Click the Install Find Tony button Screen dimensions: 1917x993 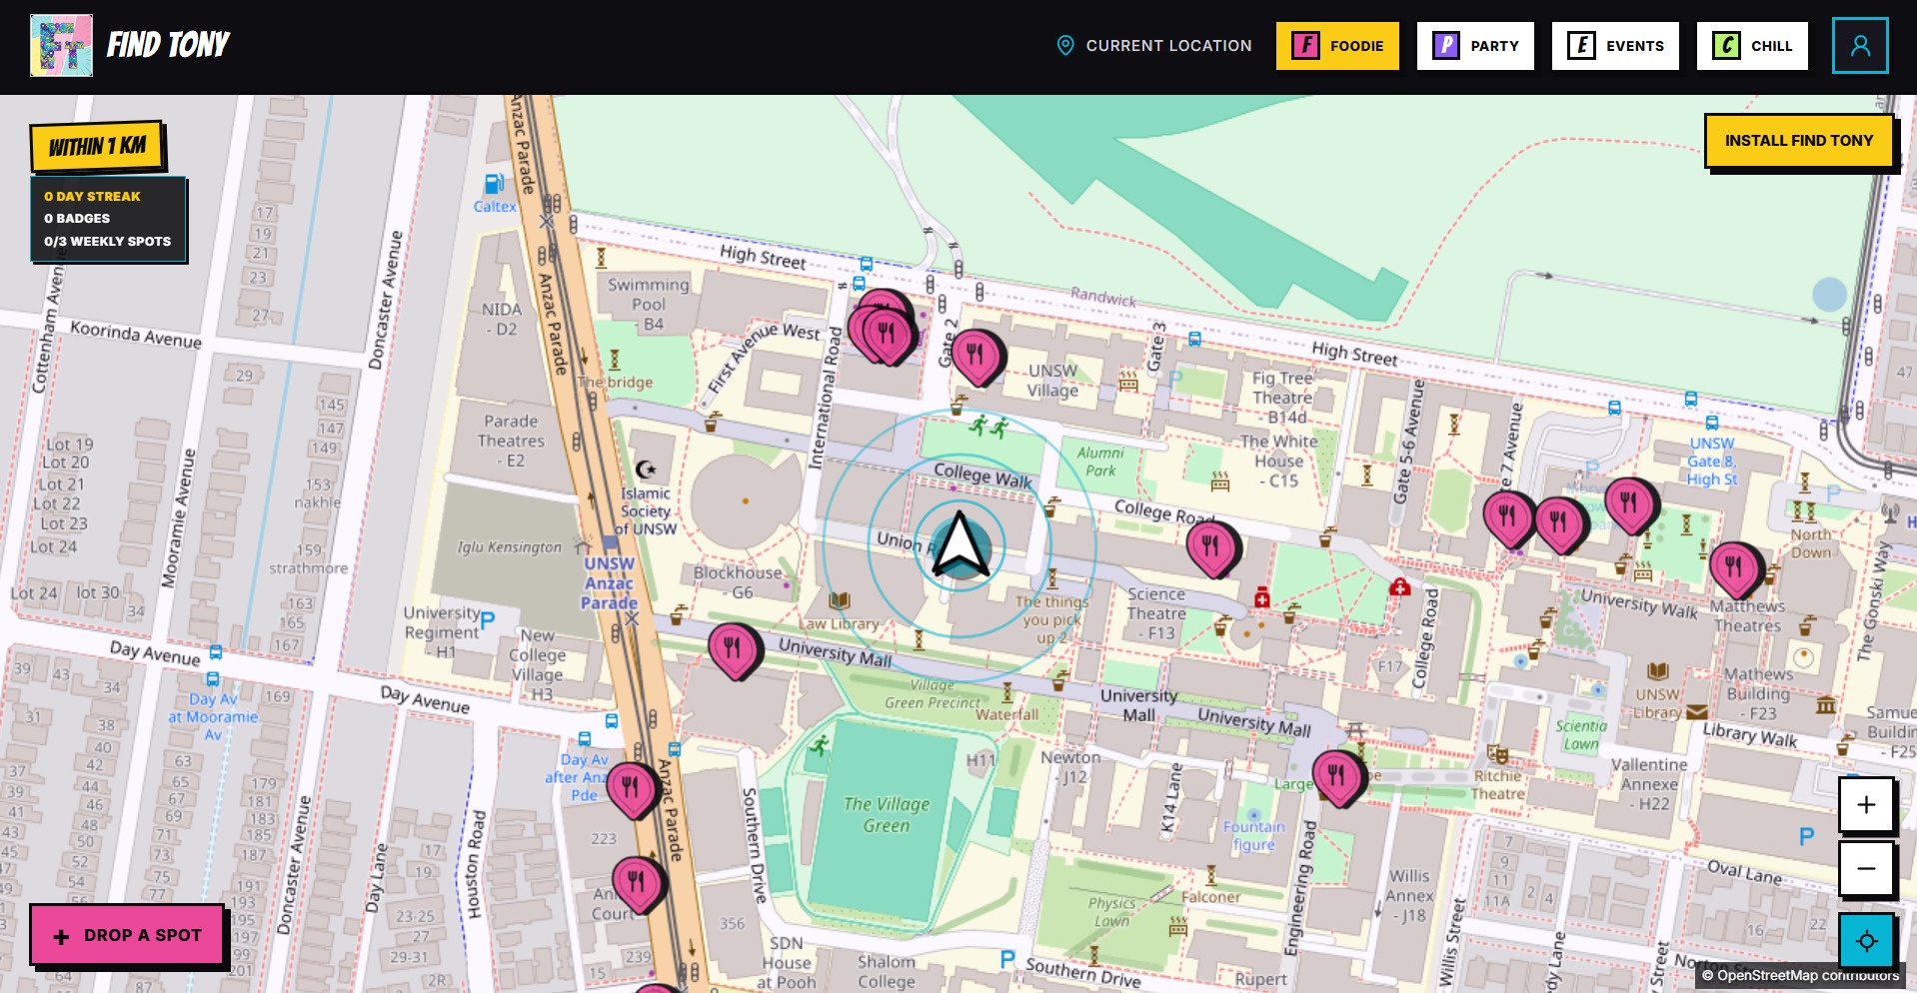click(x=1799, y=141)
